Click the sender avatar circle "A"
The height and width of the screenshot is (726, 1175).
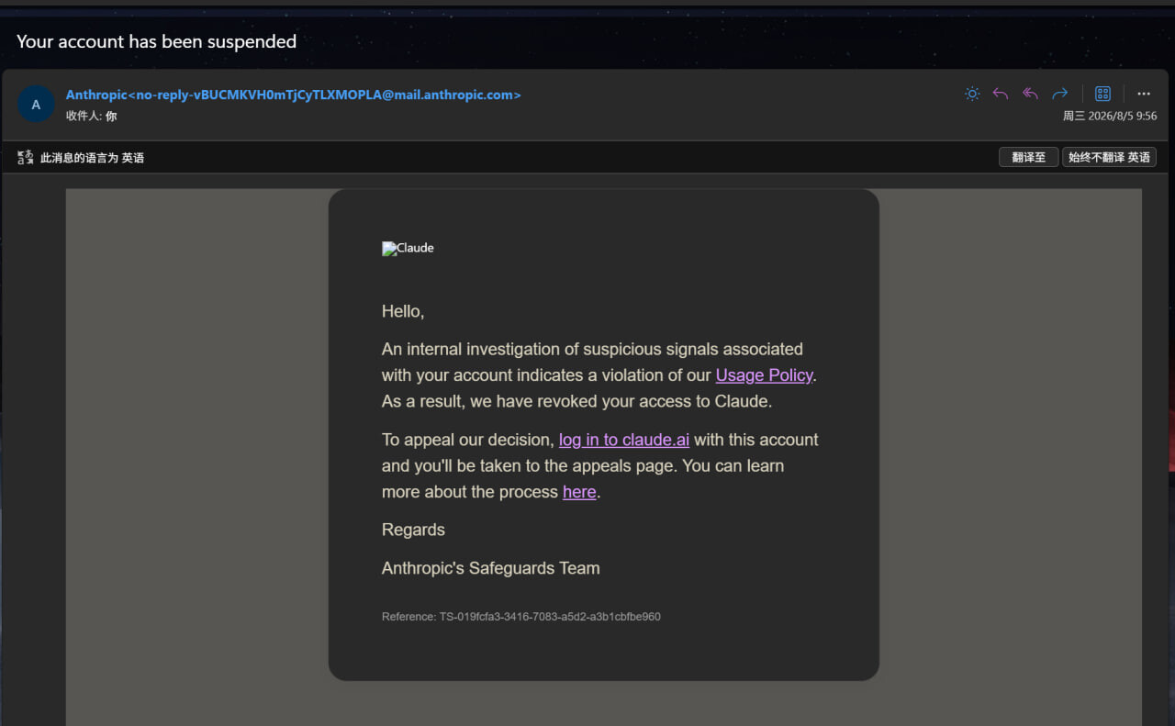coord(36,105)
